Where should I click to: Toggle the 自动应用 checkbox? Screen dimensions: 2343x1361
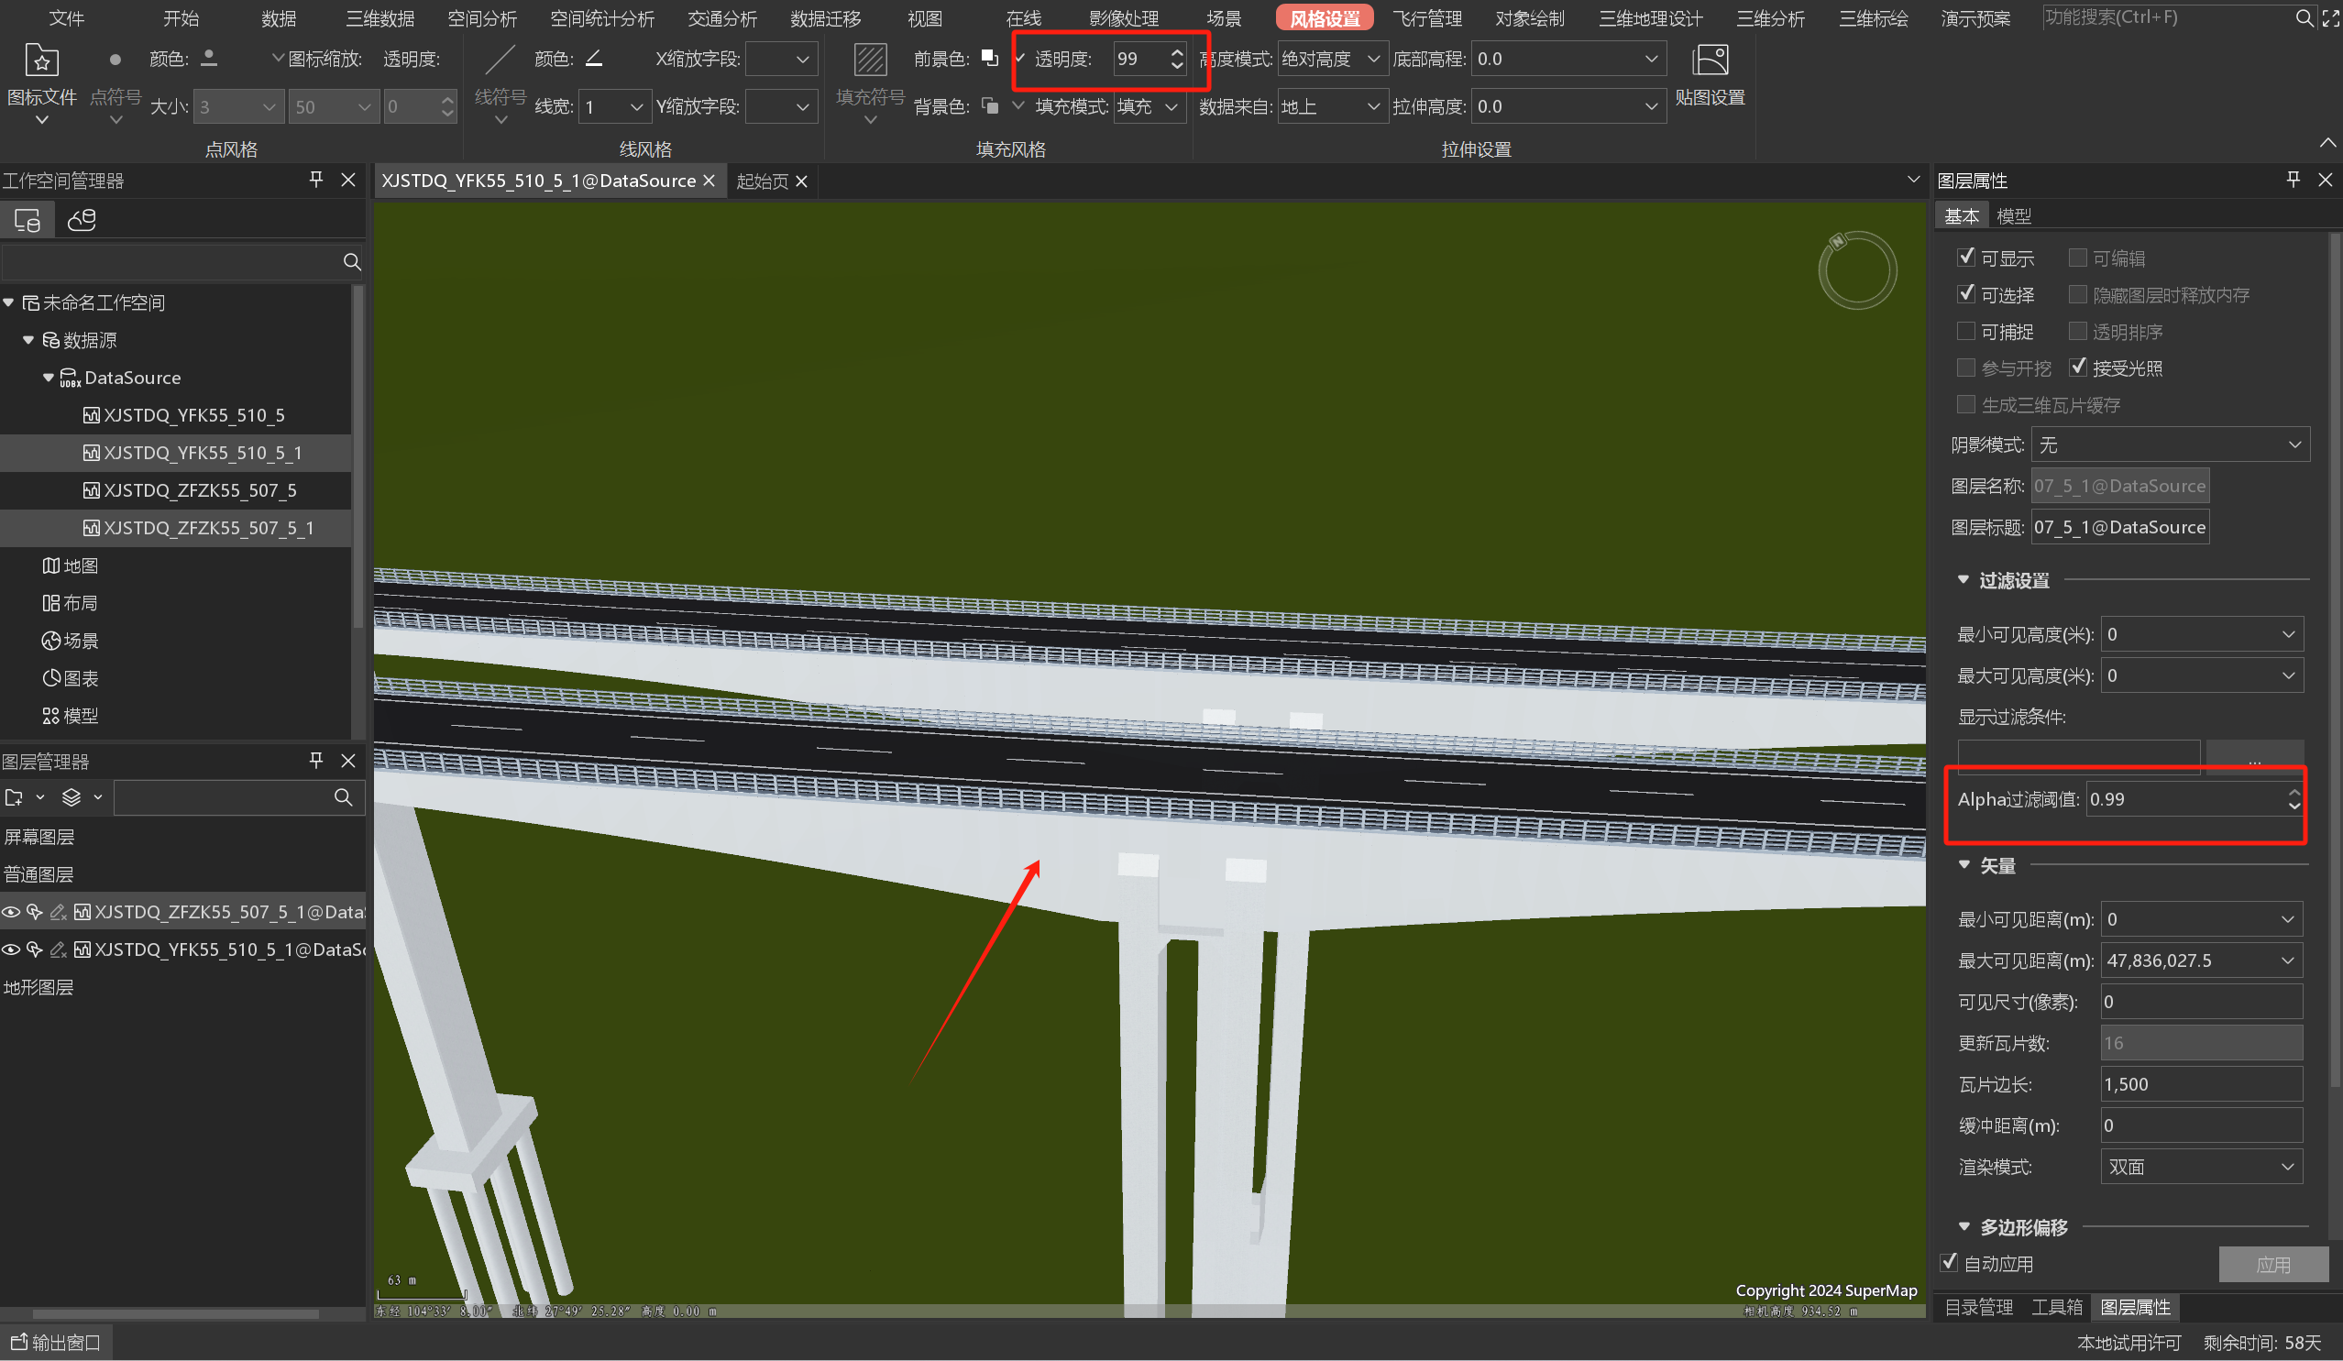[1949, 1262]
